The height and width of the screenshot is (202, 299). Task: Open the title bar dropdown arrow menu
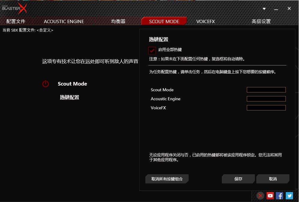pos(264,9)
